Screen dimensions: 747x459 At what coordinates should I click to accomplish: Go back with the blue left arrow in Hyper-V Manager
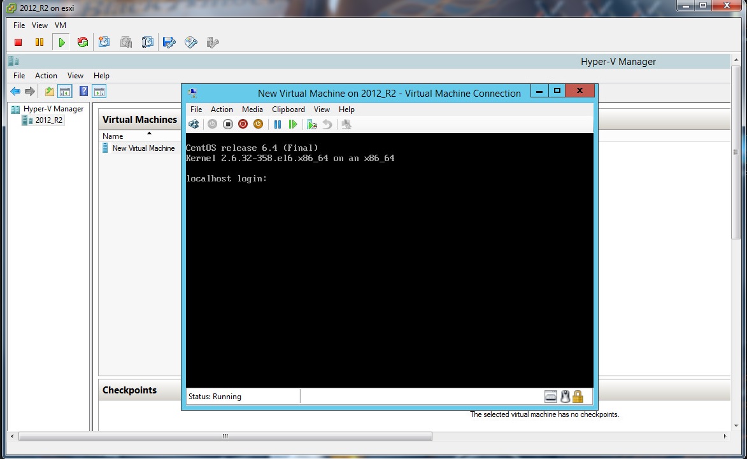point(15,92)
